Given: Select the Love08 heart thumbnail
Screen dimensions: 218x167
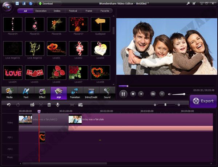Looking at the screenshot, I should click(x=100, y=73).
